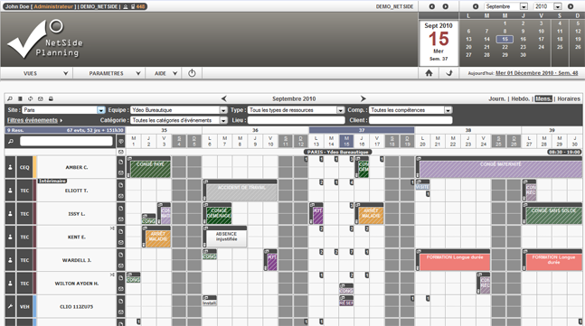This screenshot has width=585, height=326.
Task: Select day 30 in the mini calendar
Action: click(524, 55)
